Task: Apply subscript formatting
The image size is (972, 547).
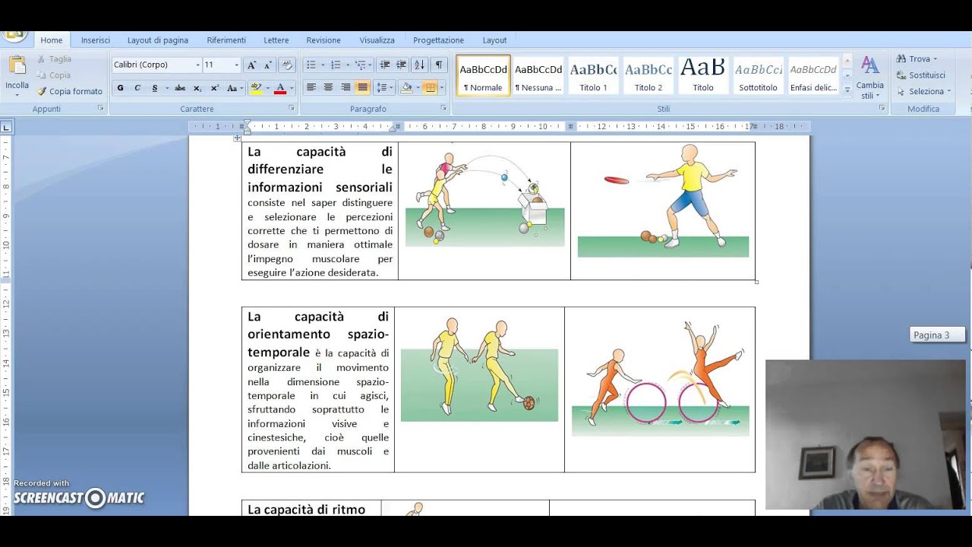Action: 197,88
